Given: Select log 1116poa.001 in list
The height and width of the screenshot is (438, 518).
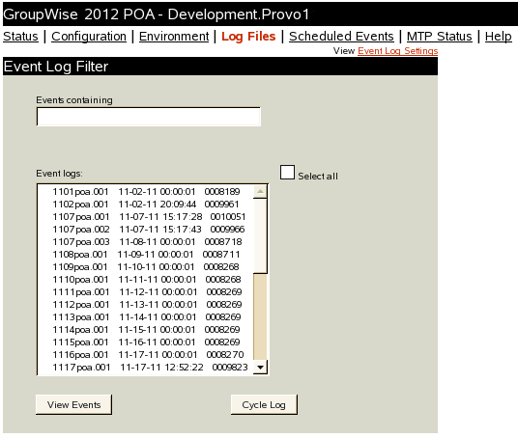Looking at the screenshot, I should [x=145, y=355].
